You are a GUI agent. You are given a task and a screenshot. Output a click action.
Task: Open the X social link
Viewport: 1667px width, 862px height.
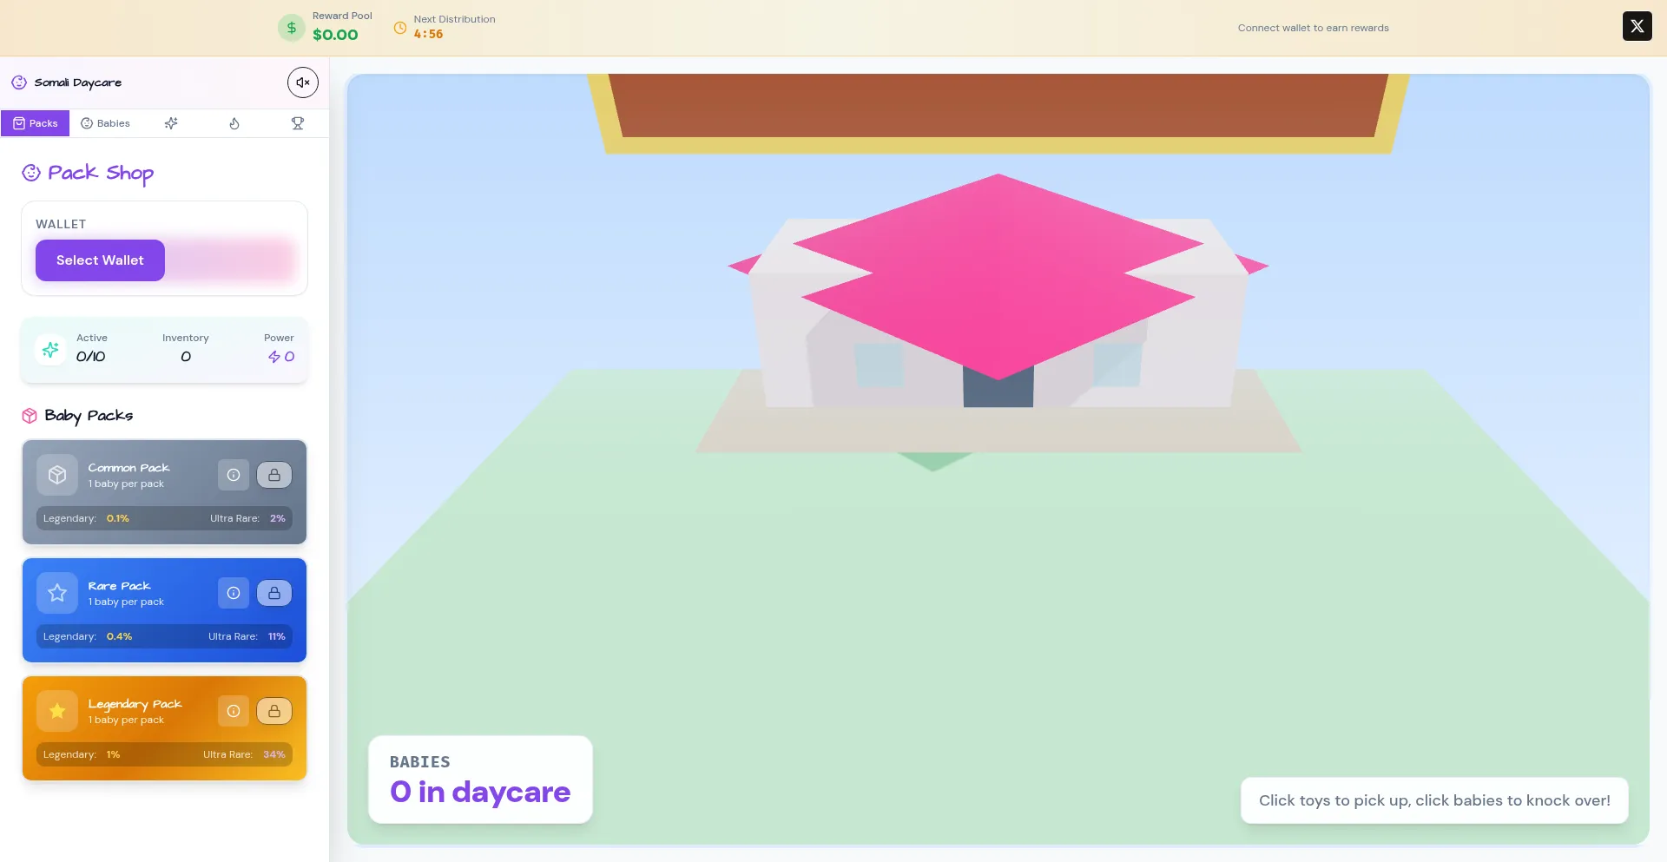coord(1637,26)
